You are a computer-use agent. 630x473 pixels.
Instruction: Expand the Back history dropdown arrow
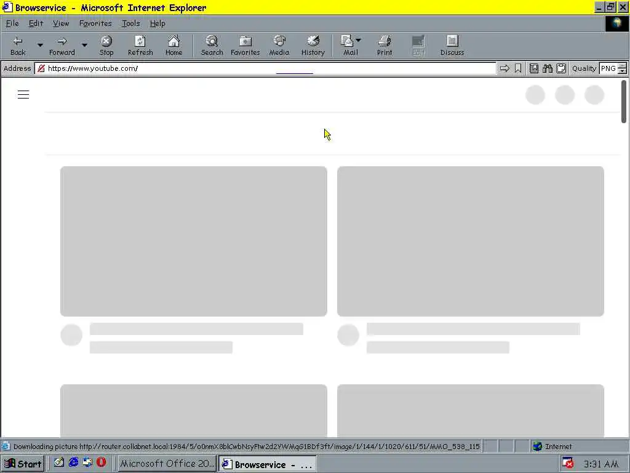pyautogui.click(x=40, y=45)
